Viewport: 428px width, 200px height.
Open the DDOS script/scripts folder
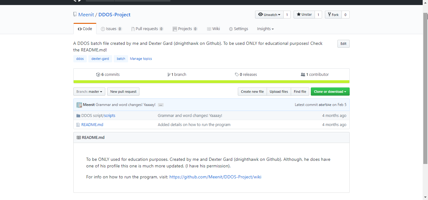click(98, 116)
